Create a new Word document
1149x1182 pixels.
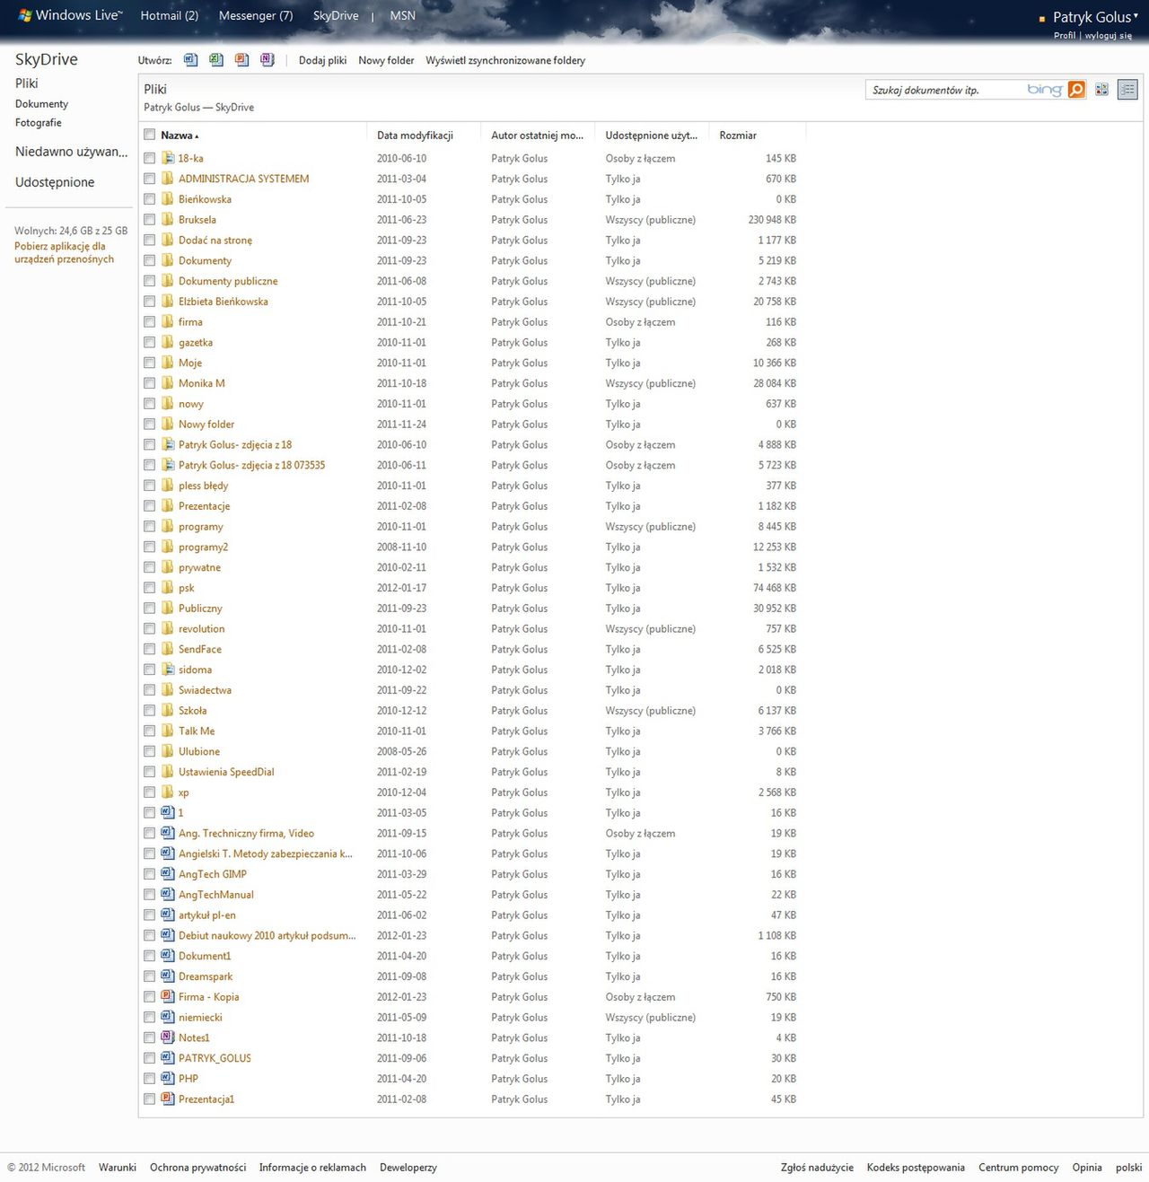pyautogui.click(x=190, y=60)
